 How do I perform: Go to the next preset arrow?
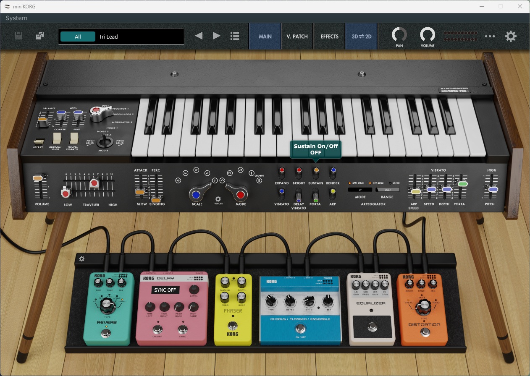click(x=217, y=36)
